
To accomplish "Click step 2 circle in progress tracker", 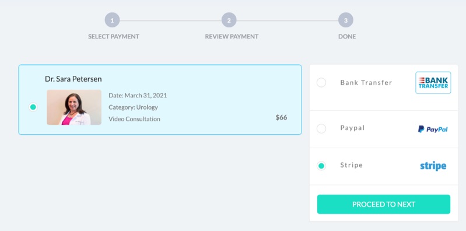I will 229,20.
